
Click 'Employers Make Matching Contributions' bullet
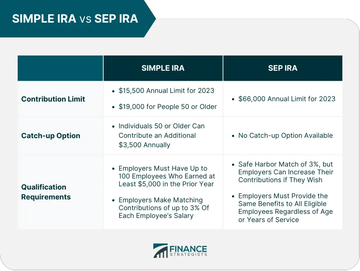164,208
